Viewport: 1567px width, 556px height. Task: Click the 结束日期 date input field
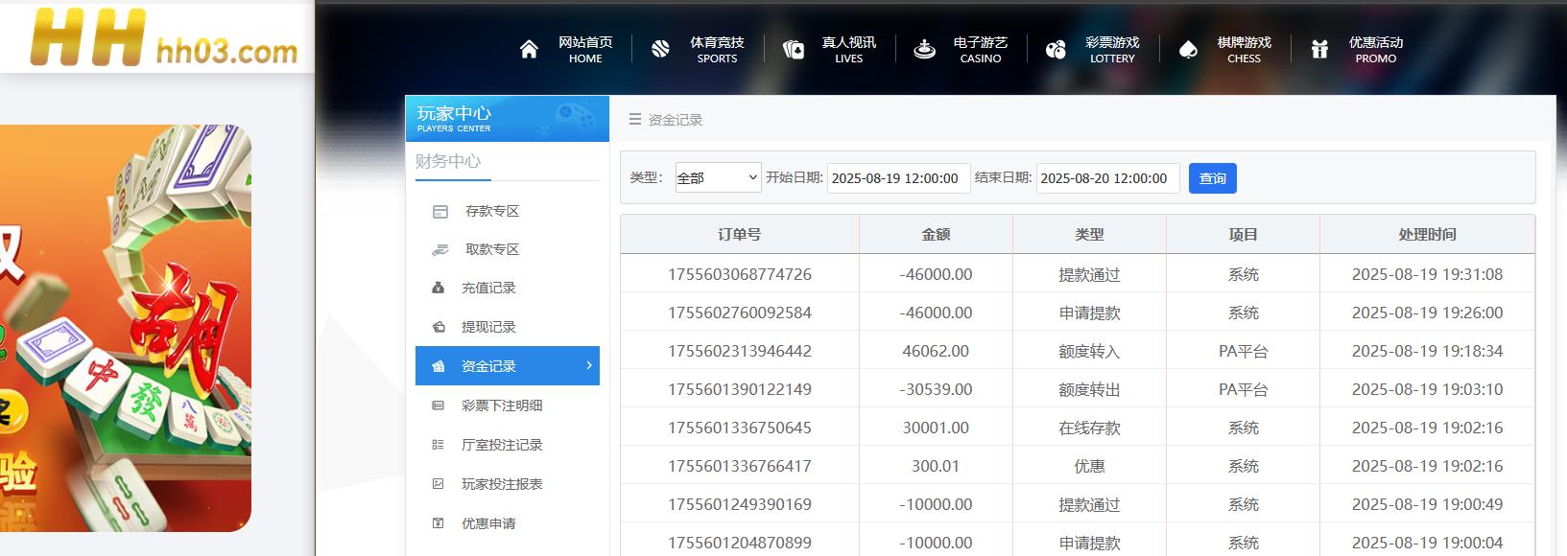click(x=1107, y=178)
